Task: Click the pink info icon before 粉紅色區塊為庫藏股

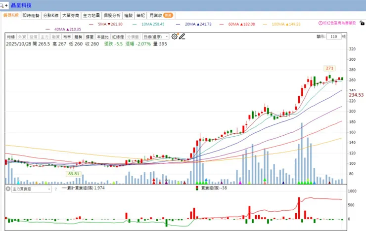Action: pos(320,23)
